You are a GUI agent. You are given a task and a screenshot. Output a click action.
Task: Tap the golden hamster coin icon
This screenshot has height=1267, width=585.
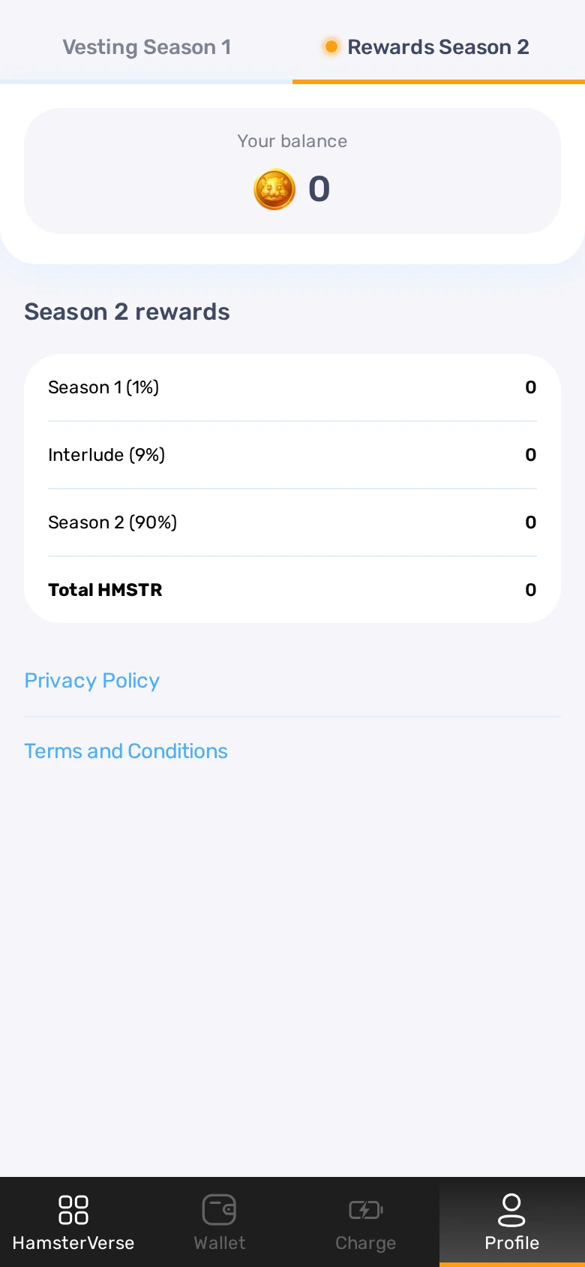pyautogui.click(x=274, y=189)
